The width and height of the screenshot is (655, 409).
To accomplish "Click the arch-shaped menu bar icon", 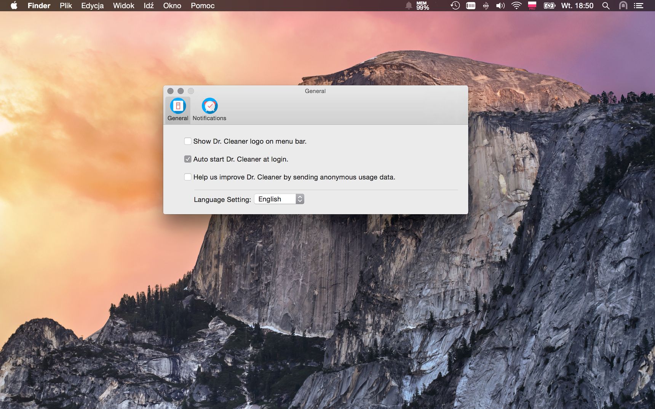I will 623,5.
